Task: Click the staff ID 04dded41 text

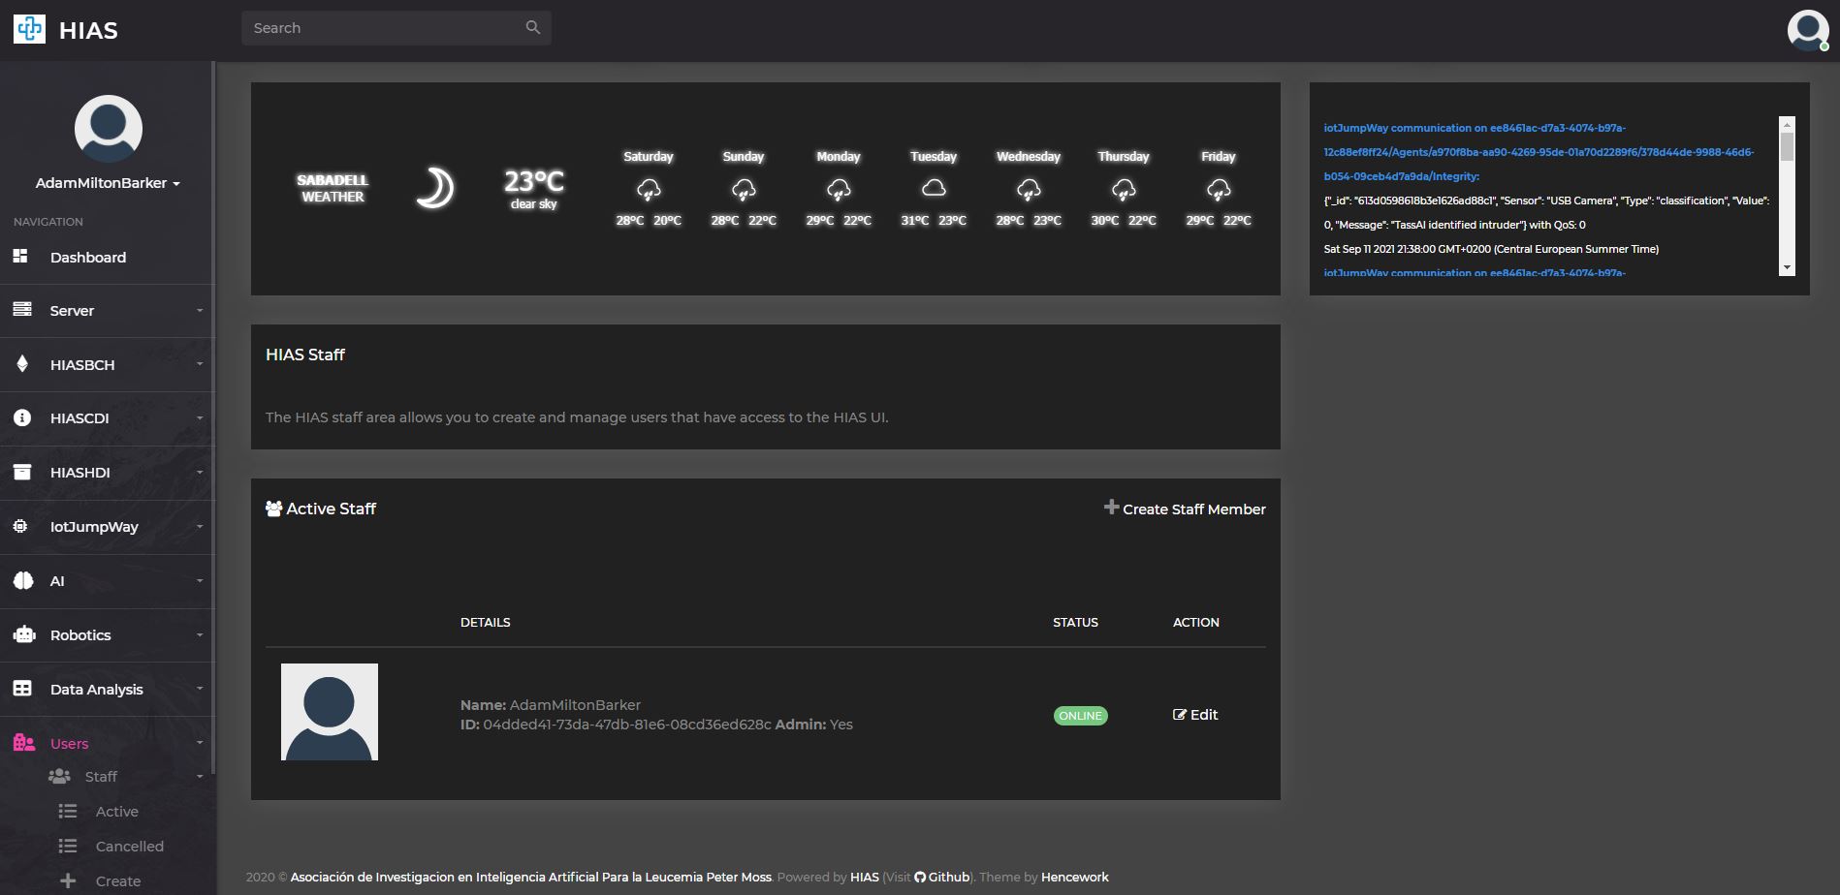Action: pos(627,725)
